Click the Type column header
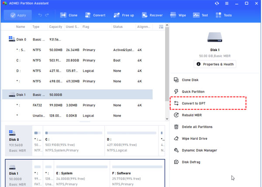This screenshot has width=262, height=187. click(x=36, y=27)
